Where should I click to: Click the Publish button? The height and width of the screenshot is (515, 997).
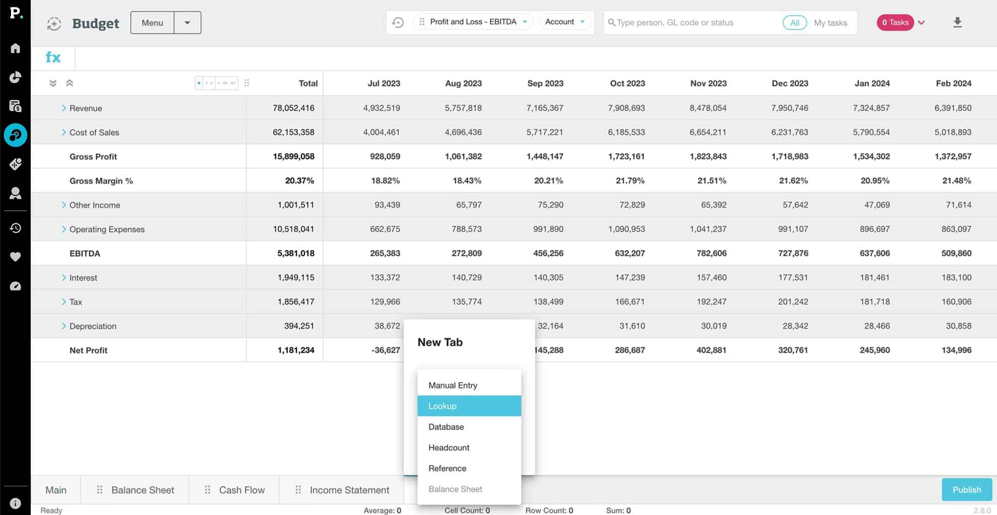pos(966,490)
